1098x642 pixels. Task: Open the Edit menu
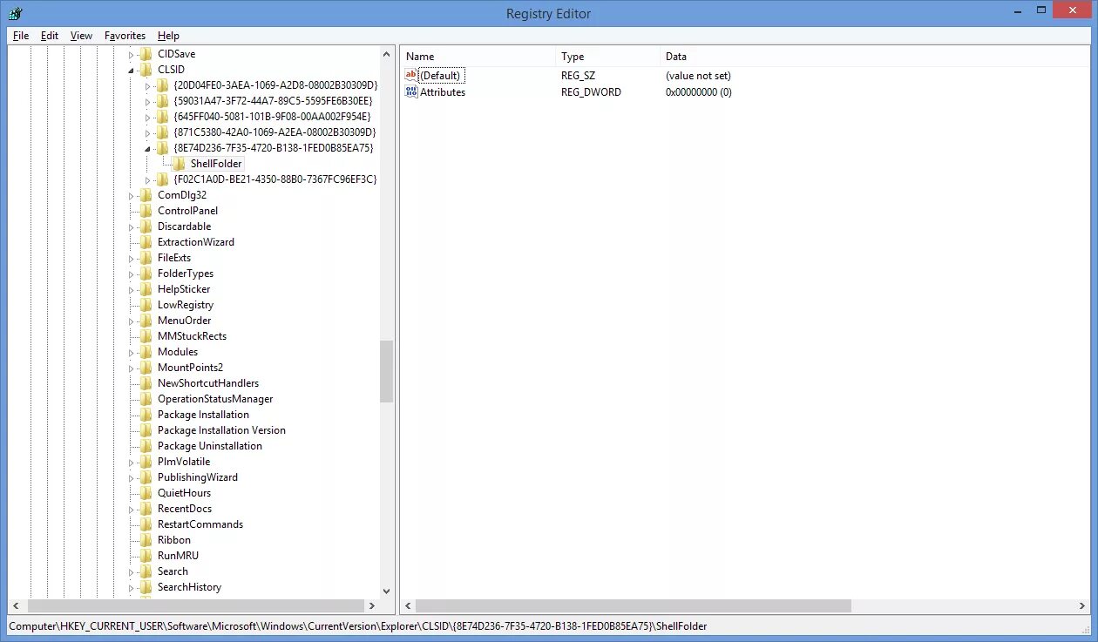click(50, 36)
